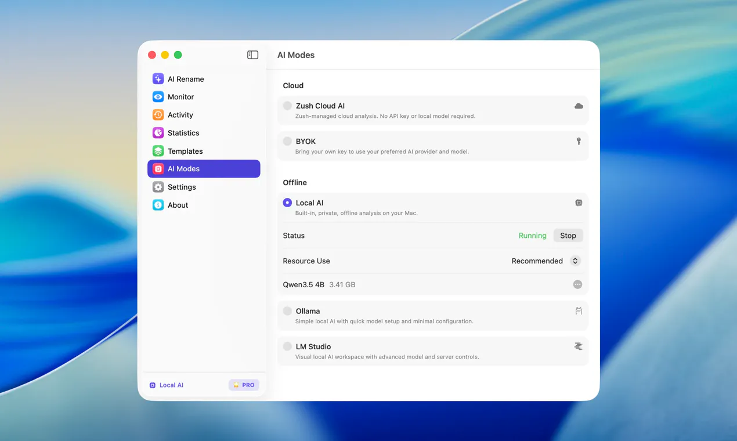Select the Local AI radio button
This screenshot has height=441, width=737.
[x=287, y=203]
